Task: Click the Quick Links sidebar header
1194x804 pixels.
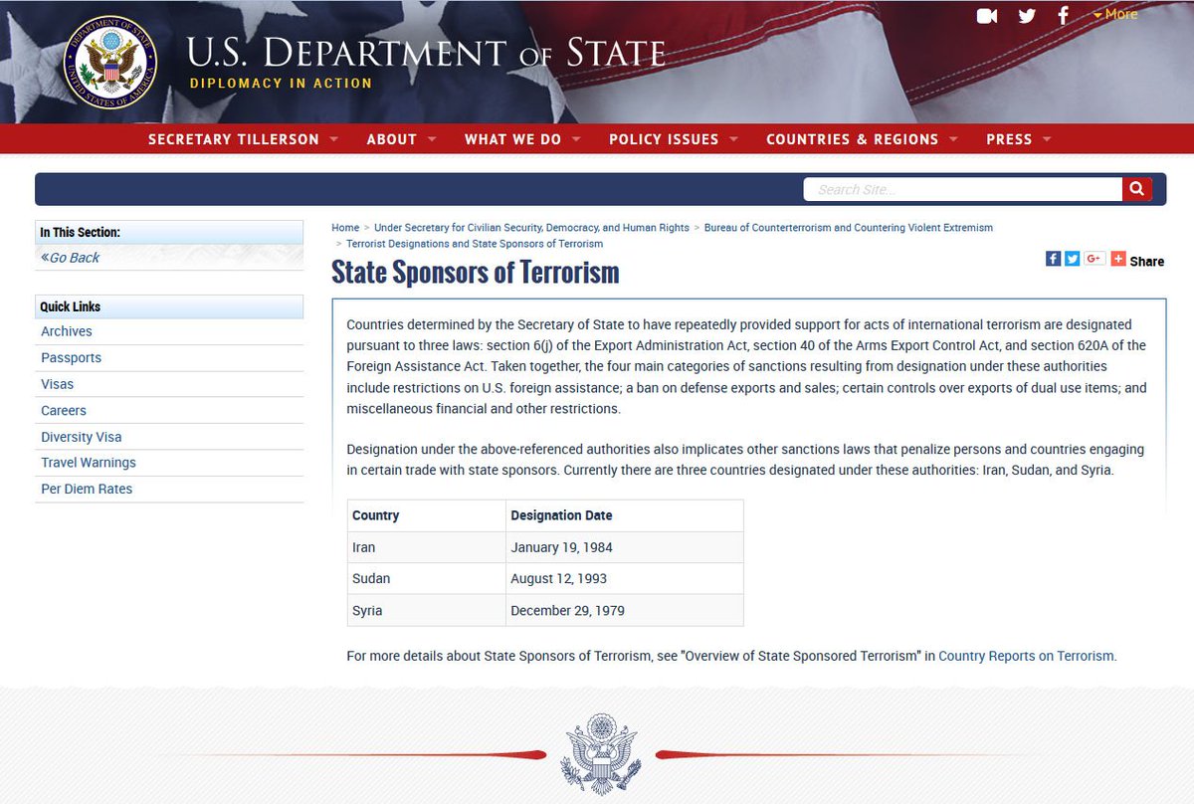Action: tap(169, 306)
